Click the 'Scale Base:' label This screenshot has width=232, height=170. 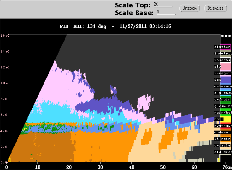(134, 13)
